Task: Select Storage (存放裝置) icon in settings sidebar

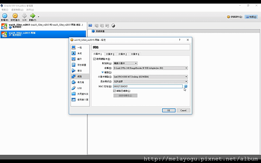Action: tap(74, 65)
